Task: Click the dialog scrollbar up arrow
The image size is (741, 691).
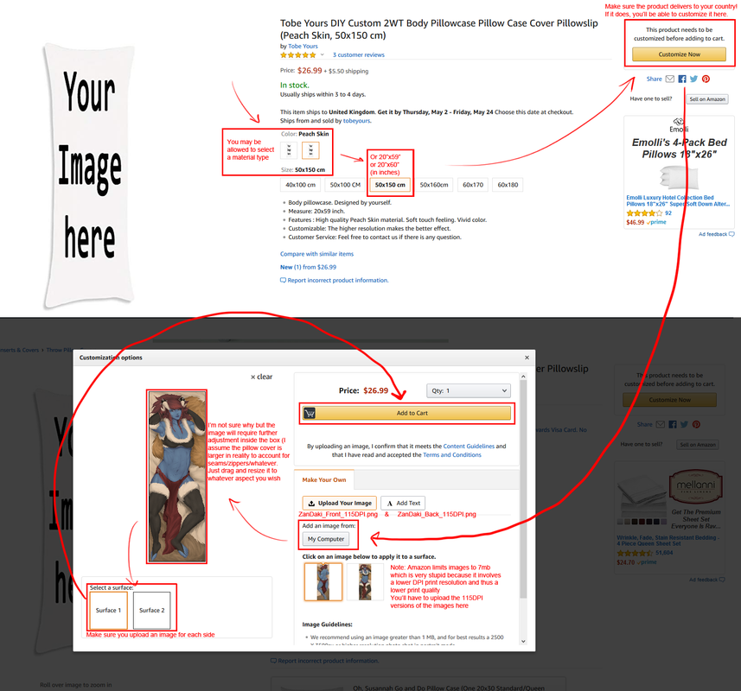Action: tap(523, 377)
